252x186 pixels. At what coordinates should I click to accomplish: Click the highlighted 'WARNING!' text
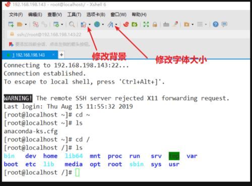click(18, 98)
